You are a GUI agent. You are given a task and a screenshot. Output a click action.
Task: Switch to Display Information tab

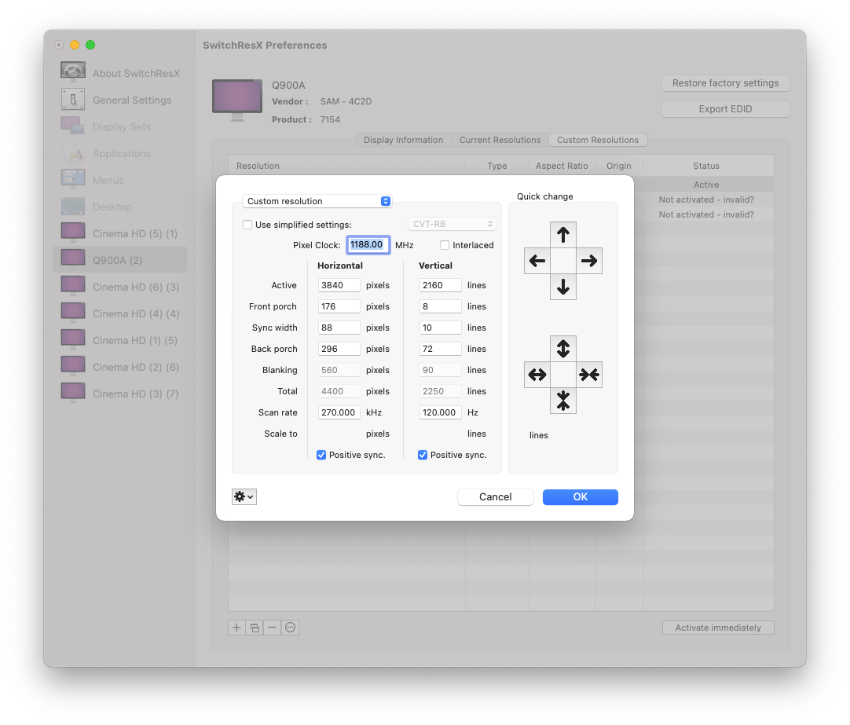pyautogui.click(x=403, y=140)
